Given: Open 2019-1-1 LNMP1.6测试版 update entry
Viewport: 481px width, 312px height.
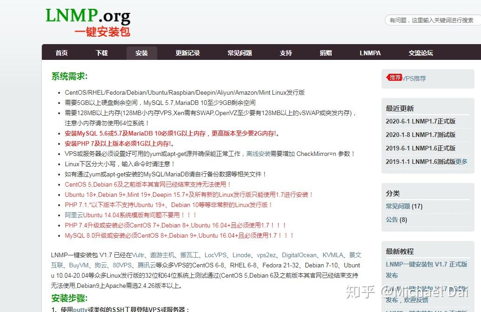Looking at the screenshot, I should [x=421, y=162].
